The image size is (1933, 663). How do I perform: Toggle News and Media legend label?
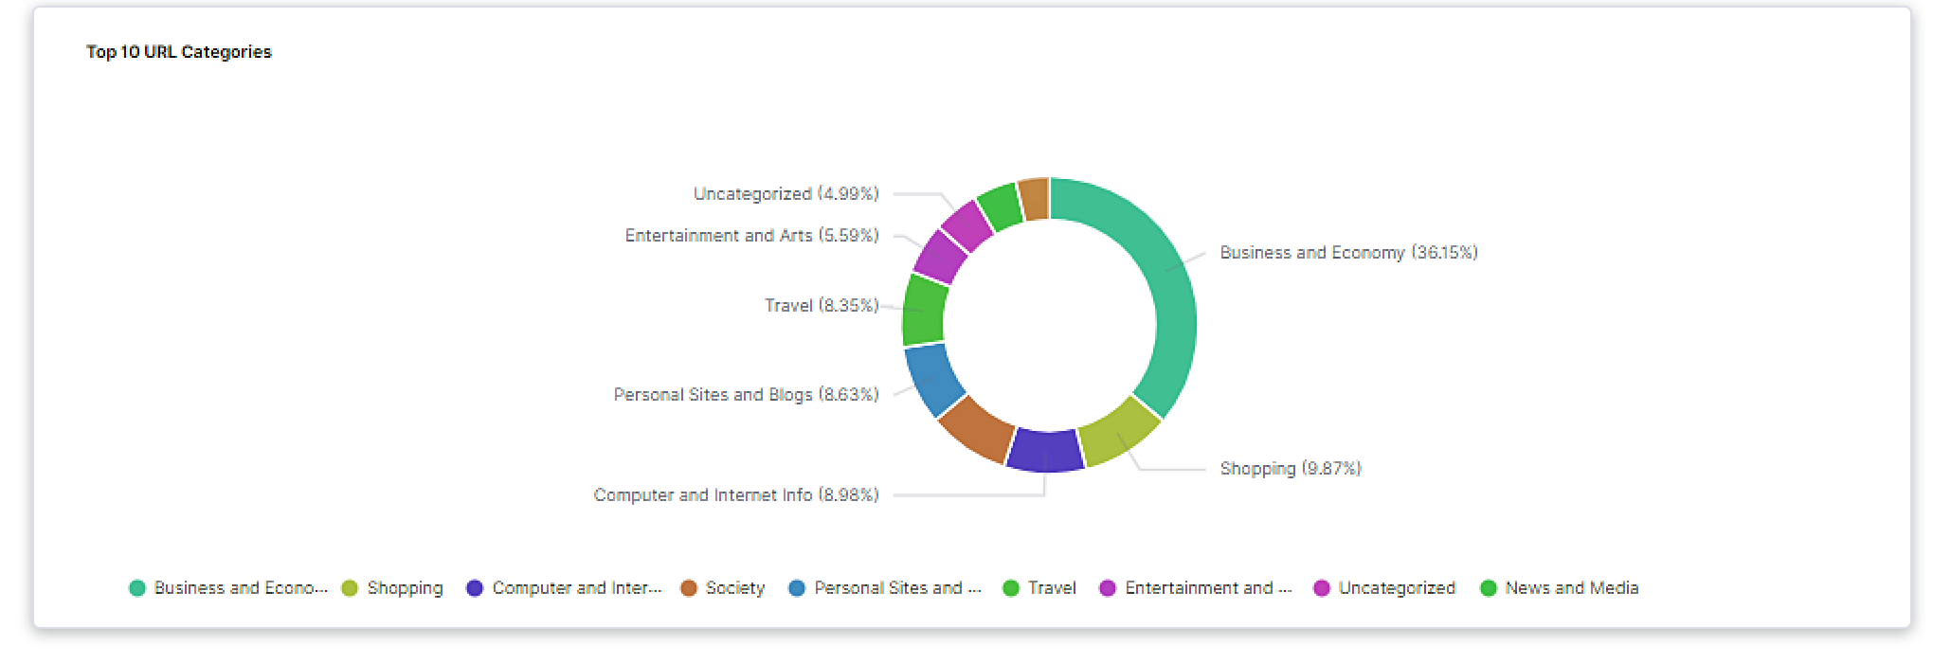pyautogui.click(x=1571, y=588)
